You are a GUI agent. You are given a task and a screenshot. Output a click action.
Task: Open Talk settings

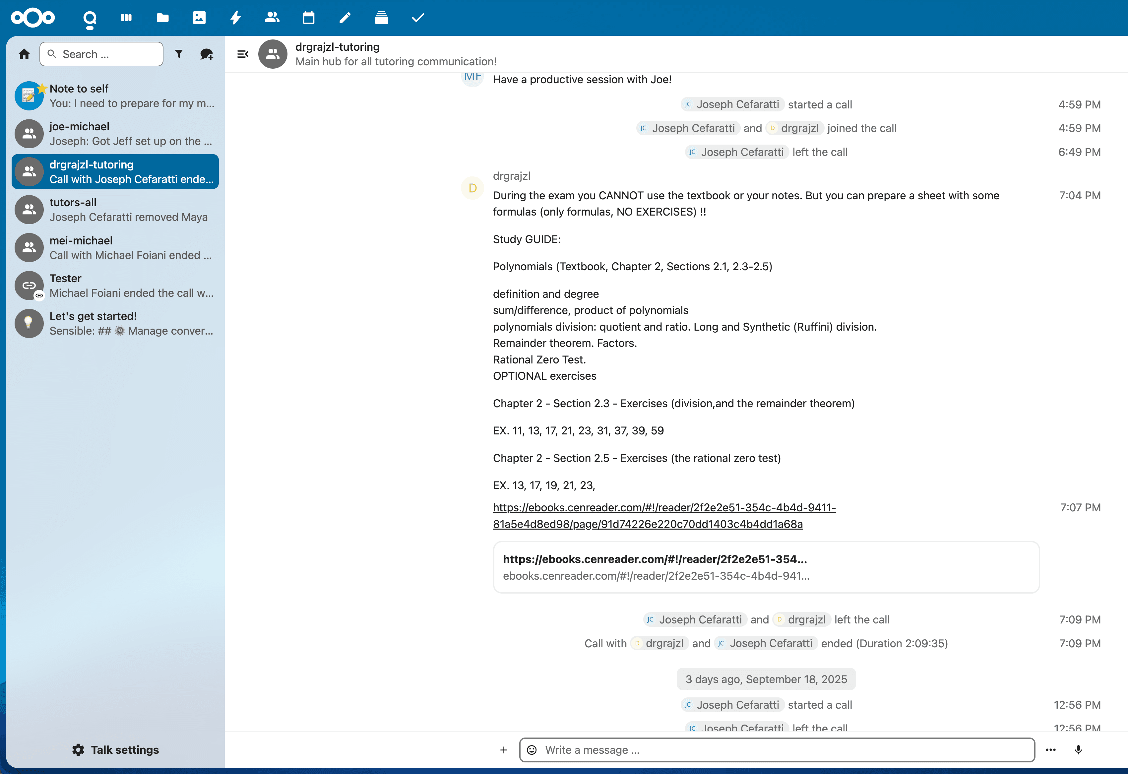click(x=115, y=749)
